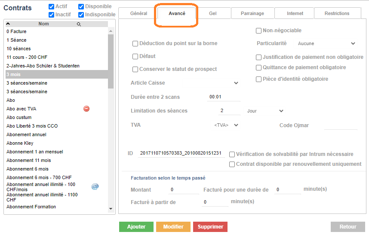Click the red minus icon beside Abo avec TVA

[x=86, y=109]
